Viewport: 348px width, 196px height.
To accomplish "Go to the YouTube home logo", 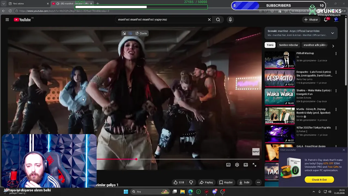I will click(x=22, y=20).
